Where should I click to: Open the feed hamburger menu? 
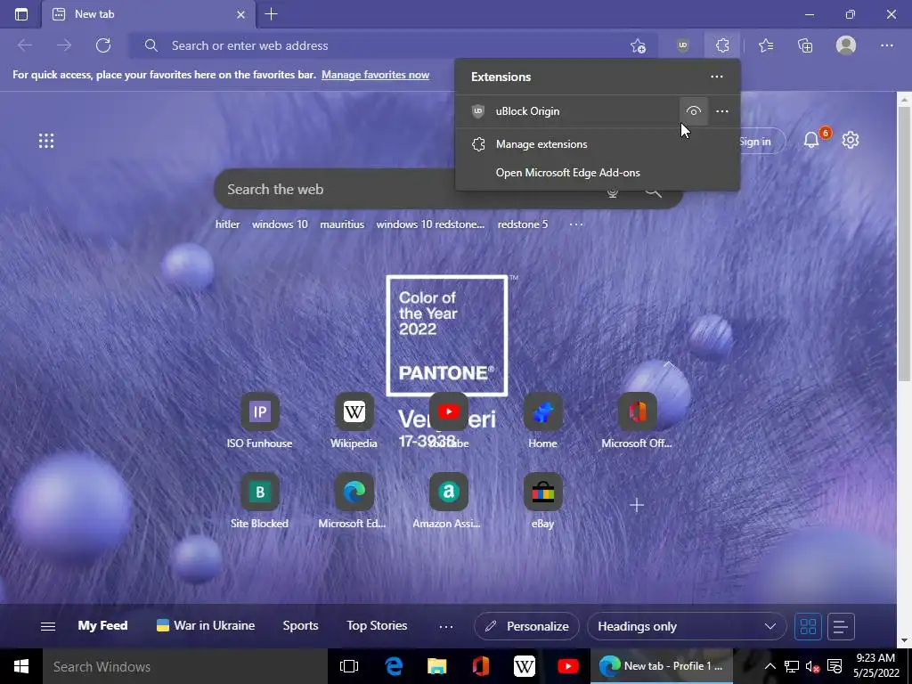point(48,626)
